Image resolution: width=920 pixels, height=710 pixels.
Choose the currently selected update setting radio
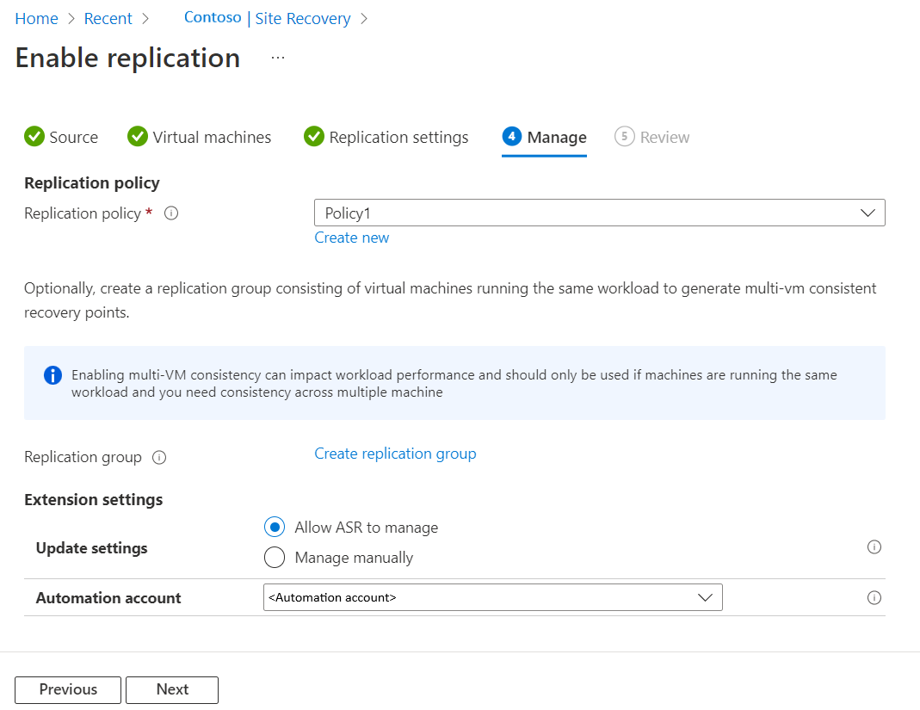(274, 527)
